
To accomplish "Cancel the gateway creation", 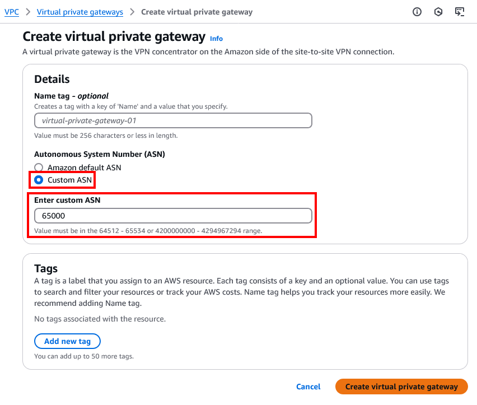I will 308,387.
